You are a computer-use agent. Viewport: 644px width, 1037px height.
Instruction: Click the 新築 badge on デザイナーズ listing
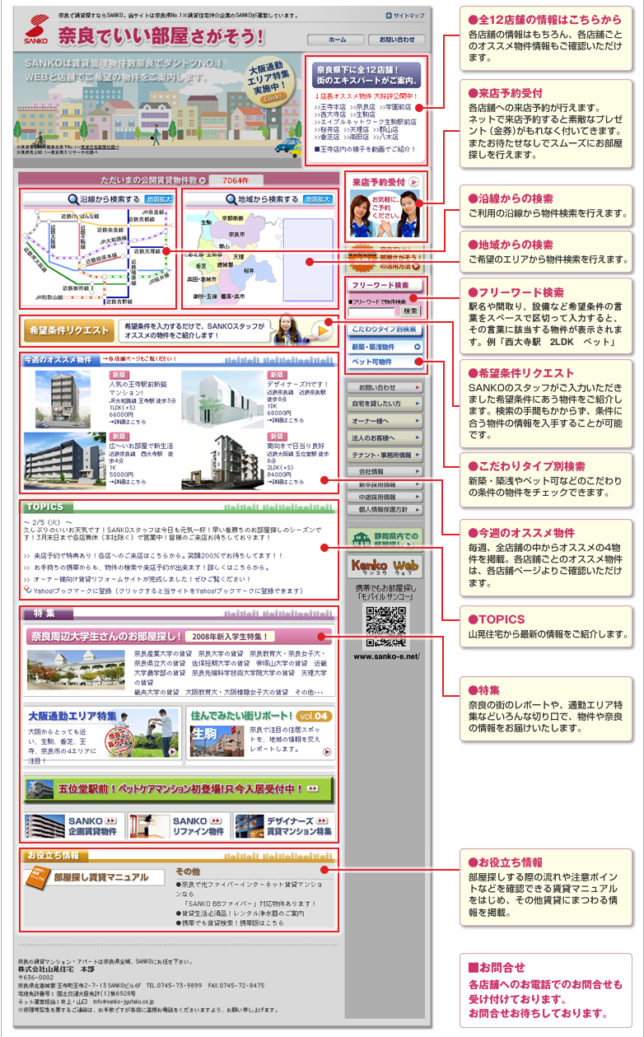point(278,375)
